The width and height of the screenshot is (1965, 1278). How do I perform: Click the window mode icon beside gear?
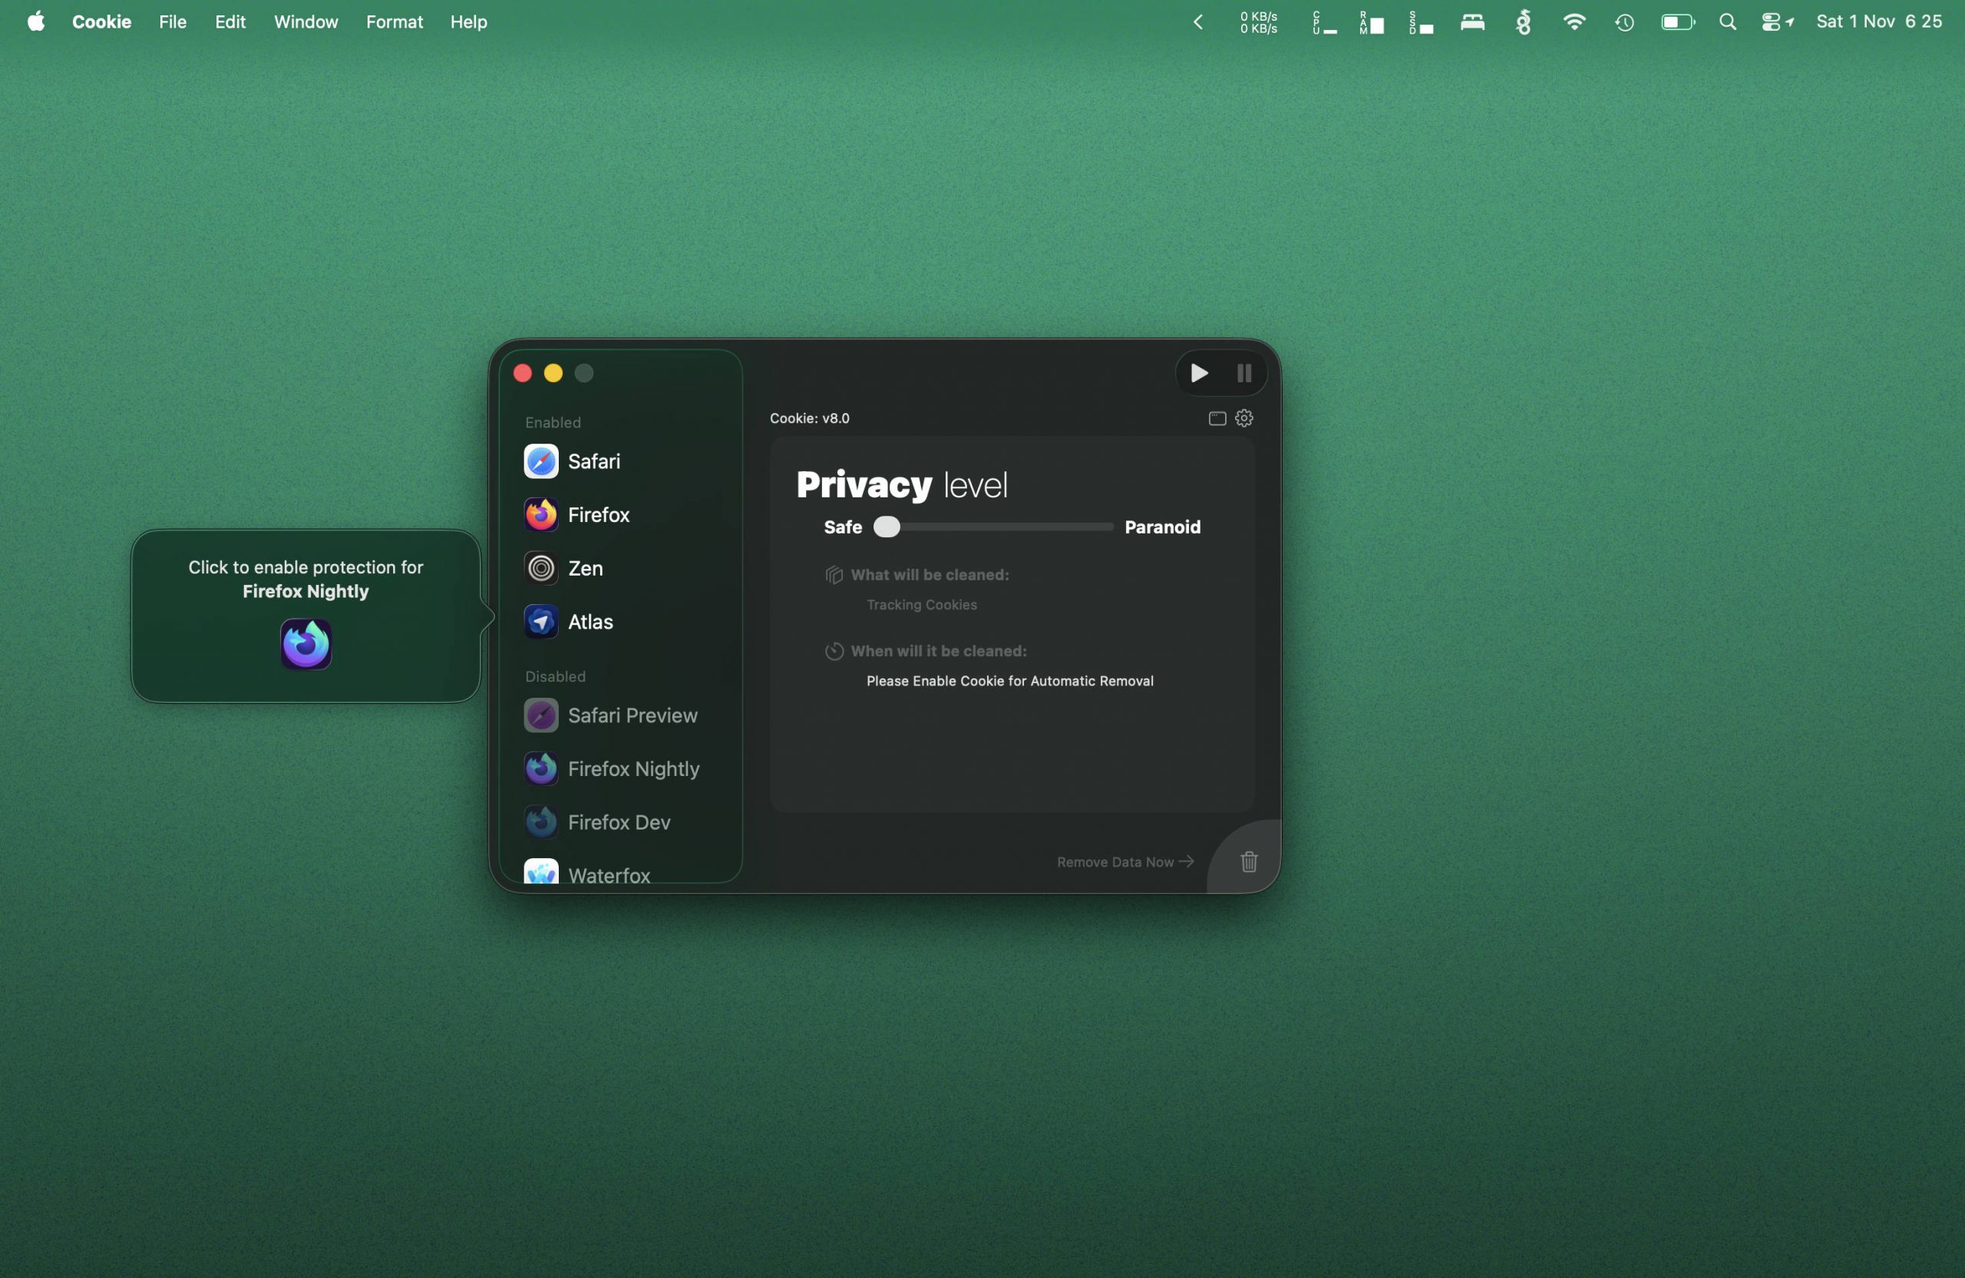click(1217, 418)
